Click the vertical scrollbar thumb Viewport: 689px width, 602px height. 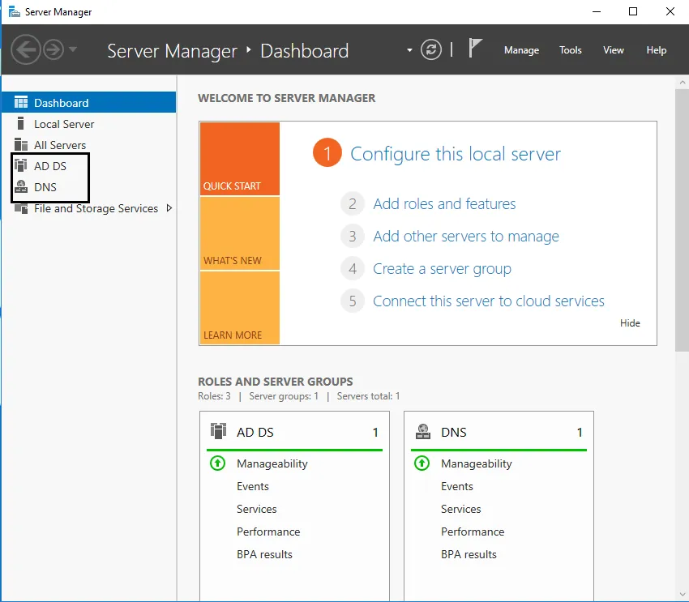(x=682, y=220)
